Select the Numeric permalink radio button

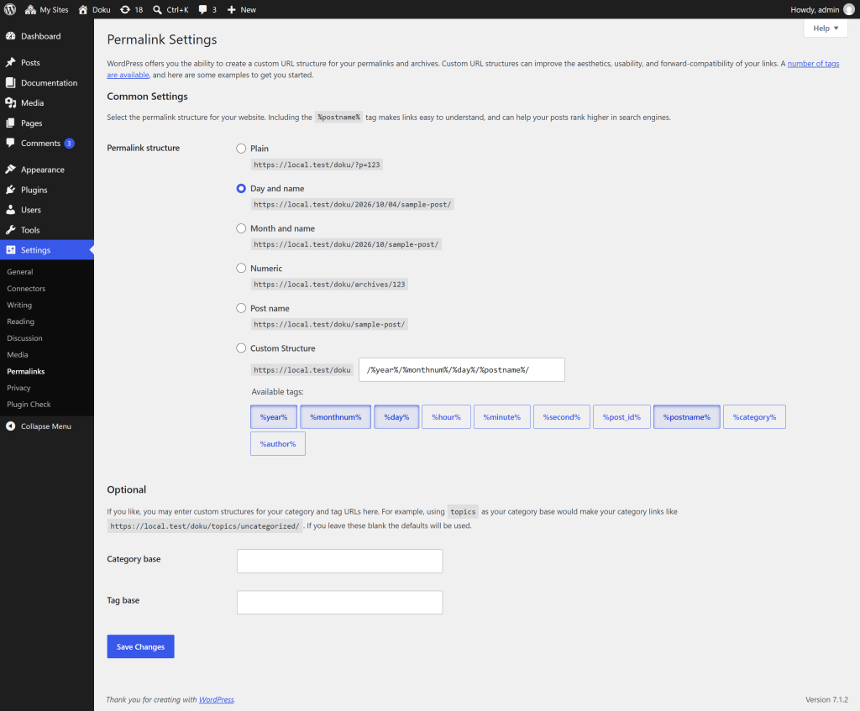(241, 268)
